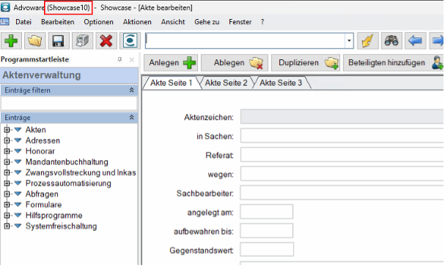Pin the Programmstartleiste panel

pos(119,60)
